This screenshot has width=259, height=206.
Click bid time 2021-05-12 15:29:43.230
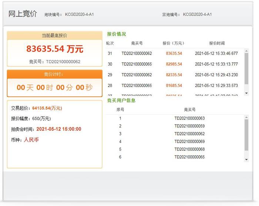216,75
